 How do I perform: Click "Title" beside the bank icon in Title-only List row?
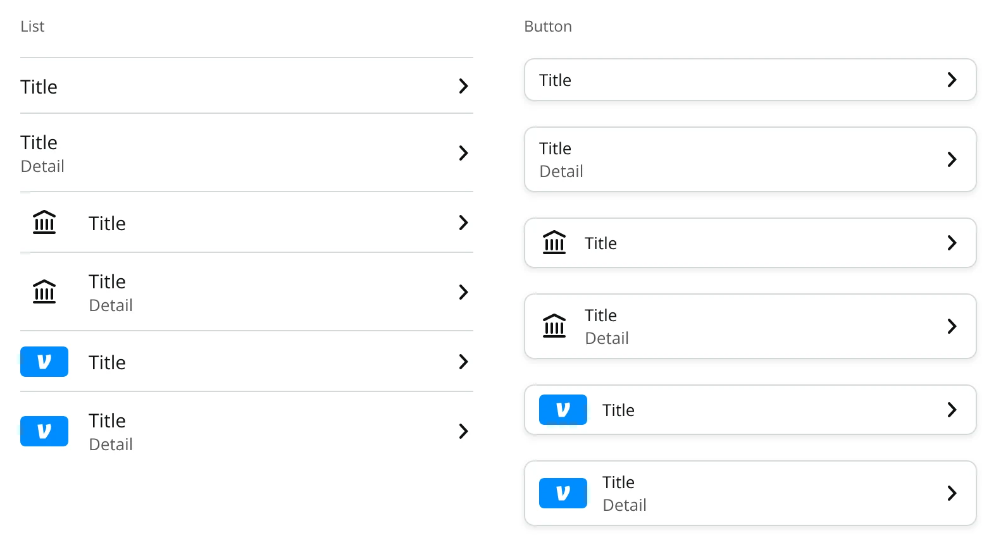pos(107,223)
